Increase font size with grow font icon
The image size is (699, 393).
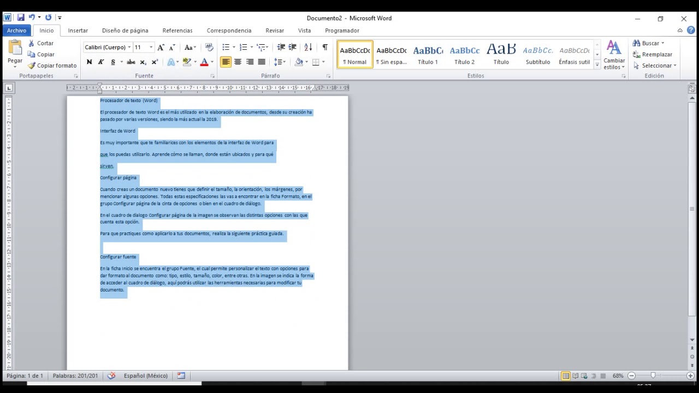tap(161, 47)
